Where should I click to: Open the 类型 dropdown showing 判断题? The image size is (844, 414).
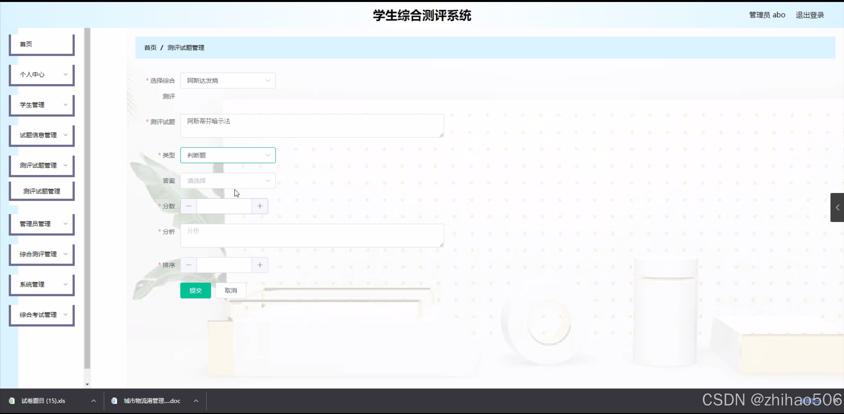(x=228, y=155)
